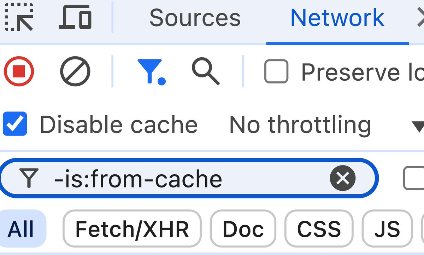Focus the -is:from-cache filter input
This screenshot has height=255, width=424.
coord(189,178)
